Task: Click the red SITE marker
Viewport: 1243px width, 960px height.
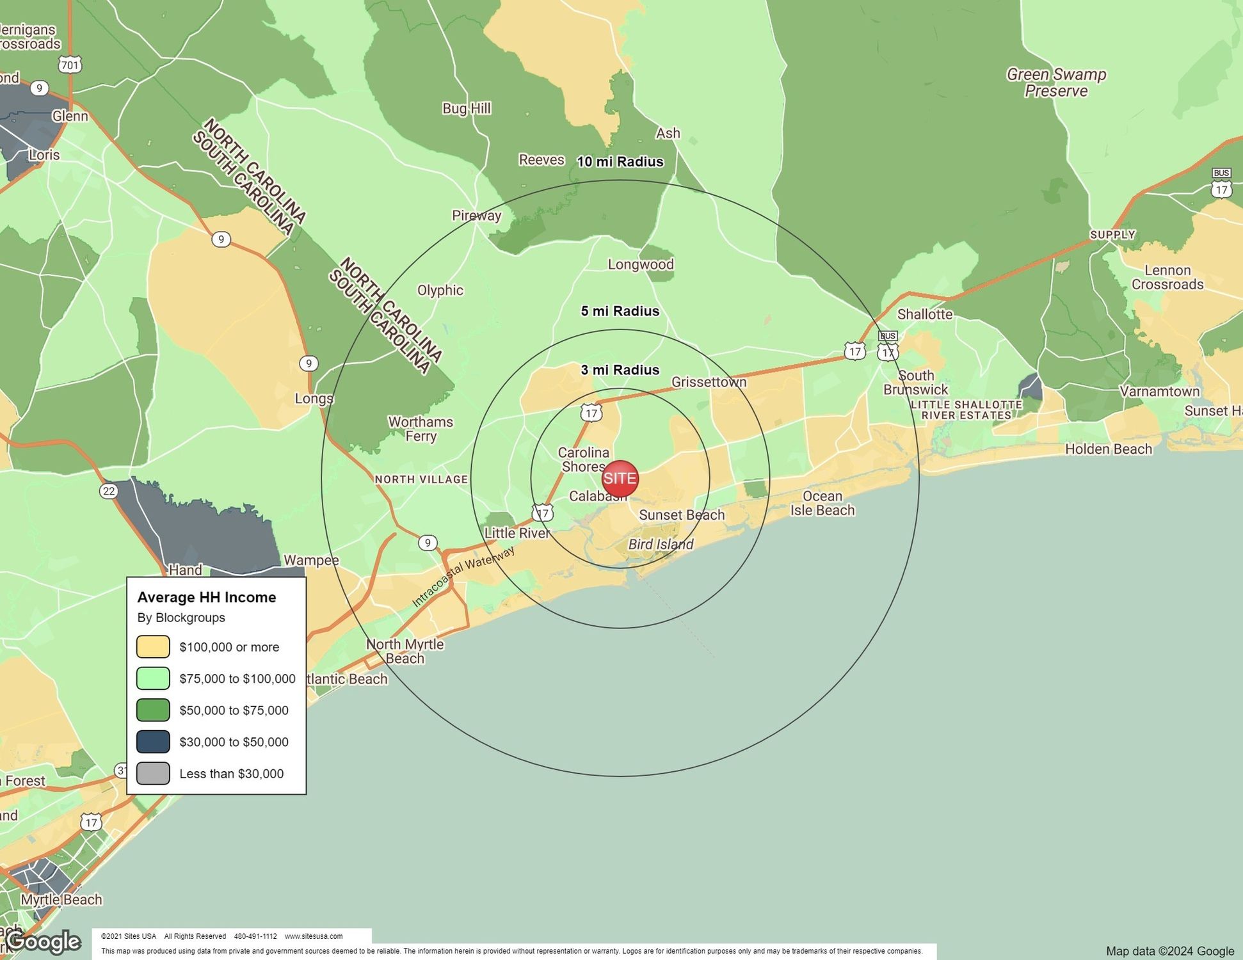Action: pyautogui.click(x=620, y=478)
